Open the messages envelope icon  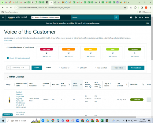coord(131,18)
